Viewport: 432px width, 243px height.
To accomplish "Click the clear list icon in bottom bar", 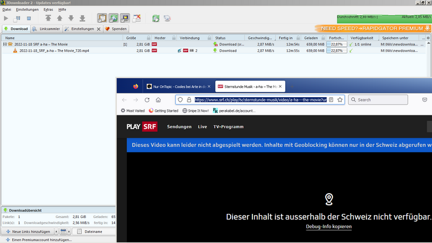I will 63,231.
